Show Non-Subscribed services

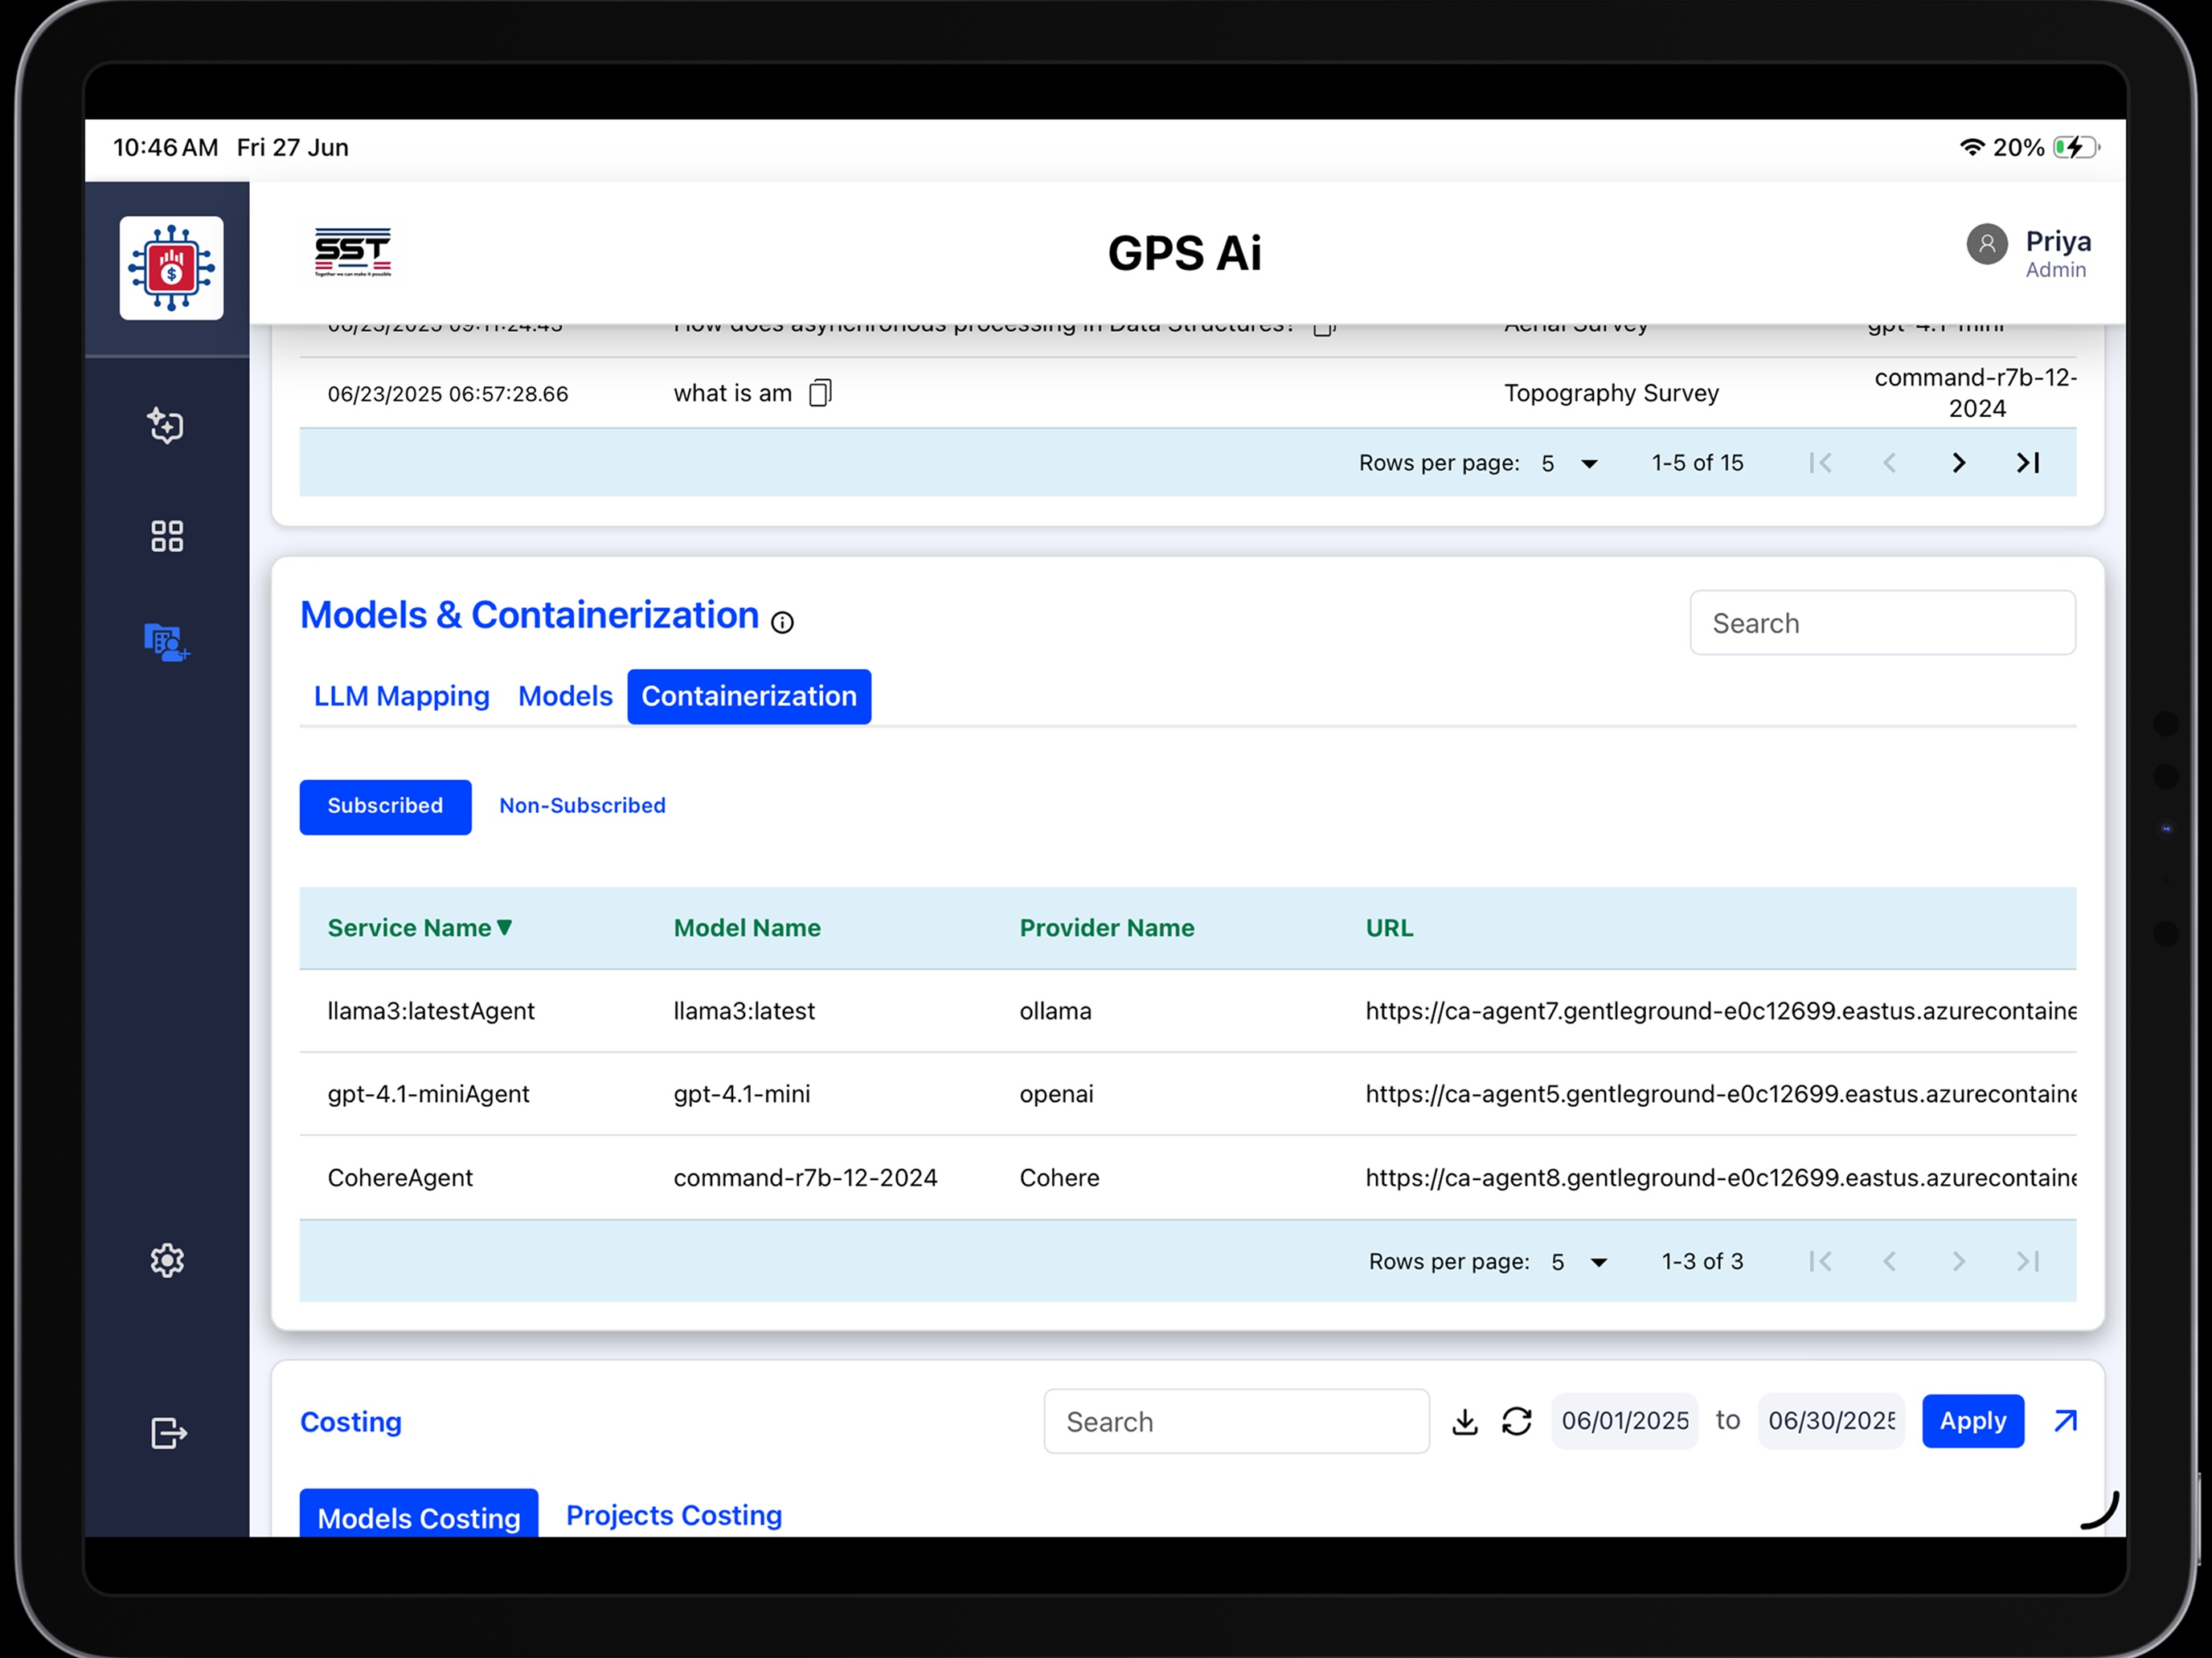click(x=582, y=807)
